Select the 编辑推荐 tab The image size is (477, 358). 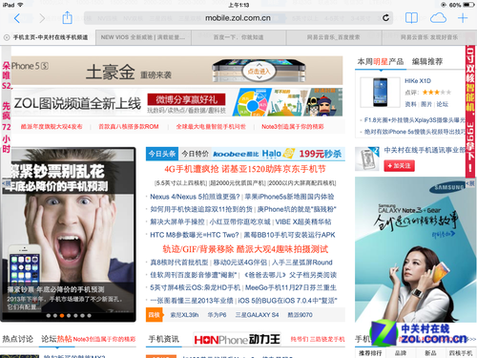(427, 62)
